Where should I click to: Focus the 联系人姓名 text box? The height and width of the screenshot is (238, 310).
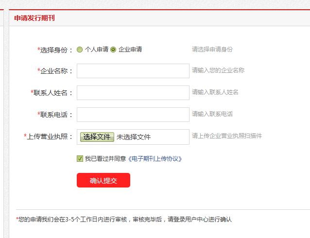[133, 93]
